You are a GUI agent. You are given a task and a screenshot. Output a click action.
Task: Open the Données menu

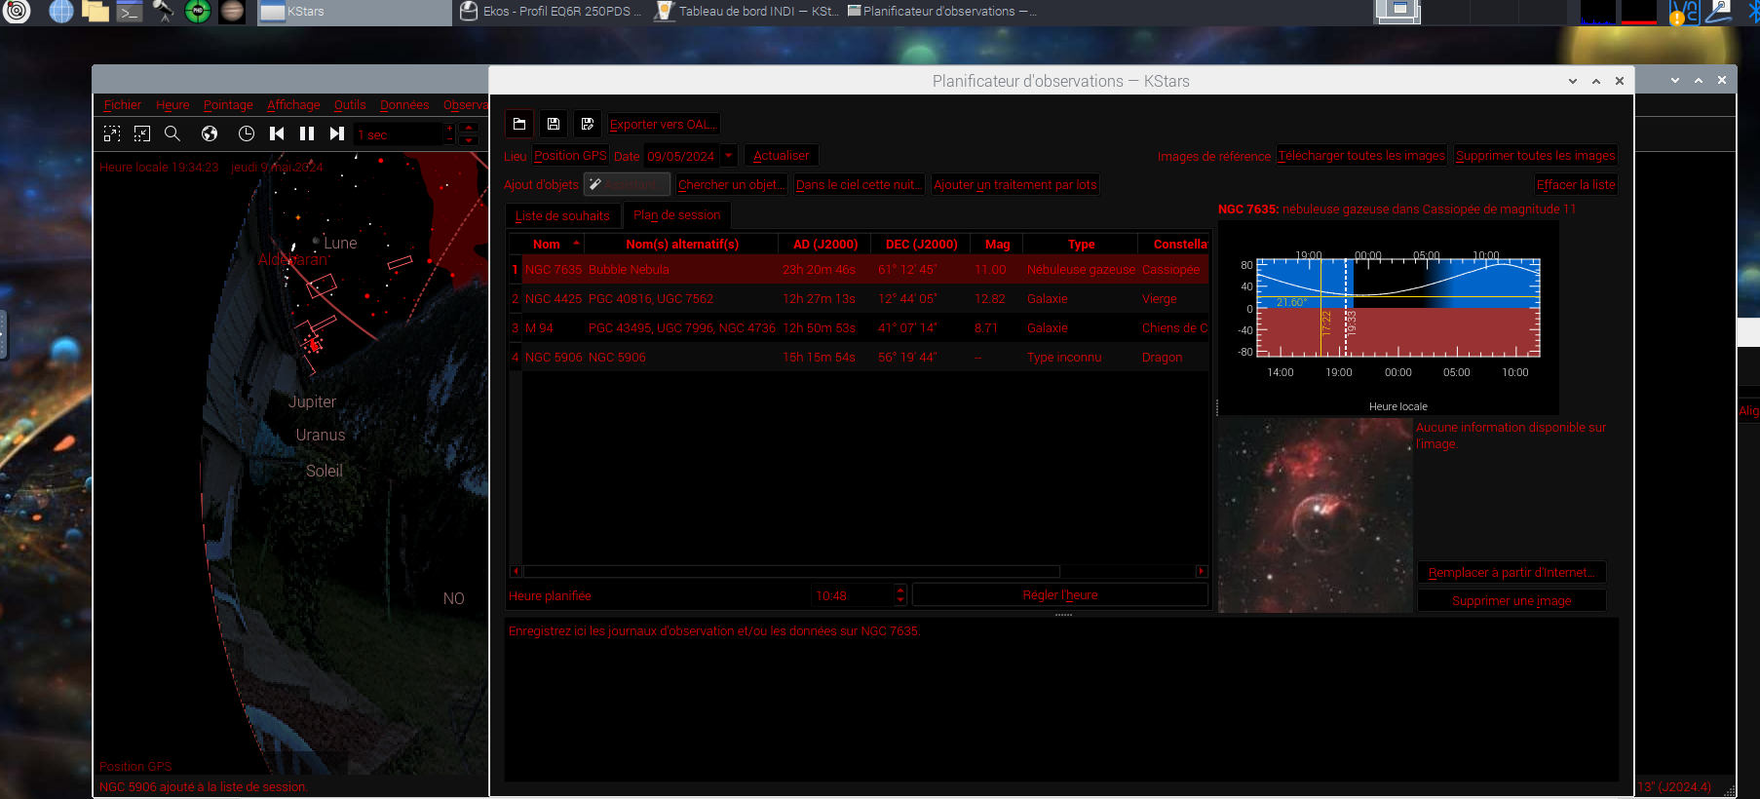point(404,104)
